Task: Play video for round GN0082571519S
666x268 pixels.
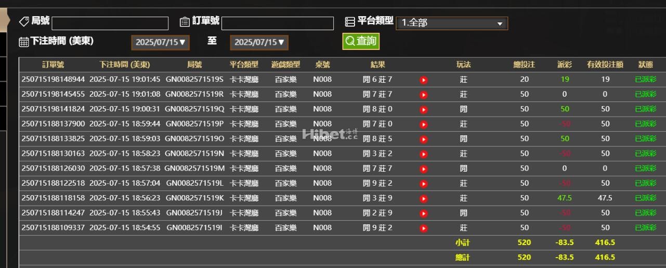Action: (424, 80)
